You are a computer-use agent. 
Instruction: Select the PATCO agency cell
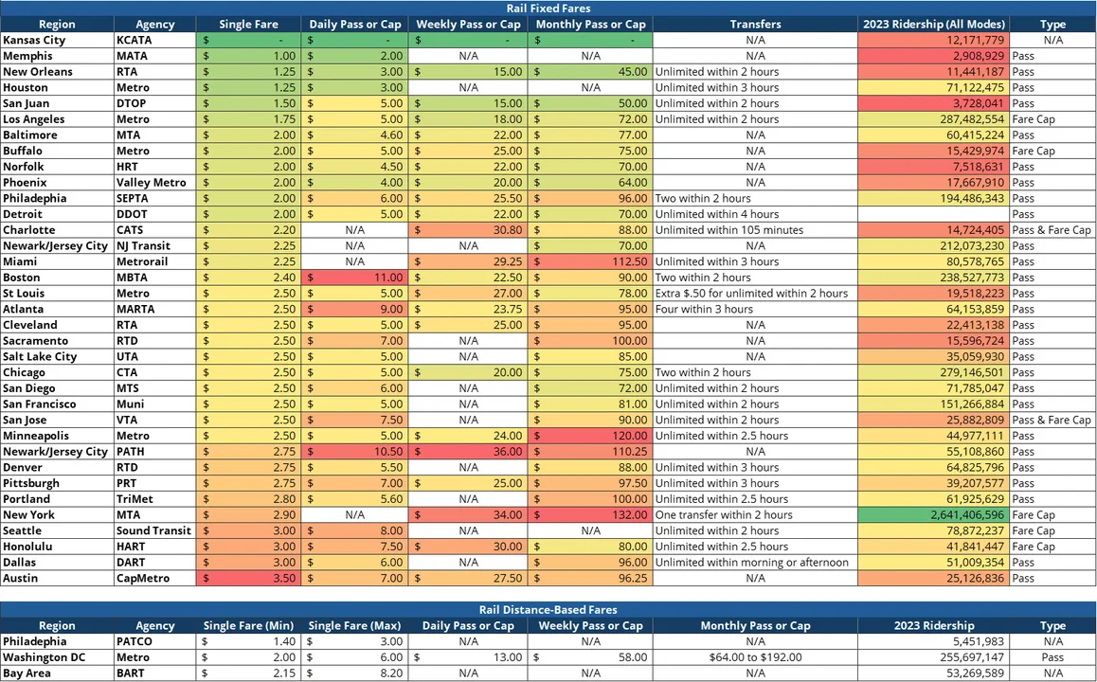point(154,641)
